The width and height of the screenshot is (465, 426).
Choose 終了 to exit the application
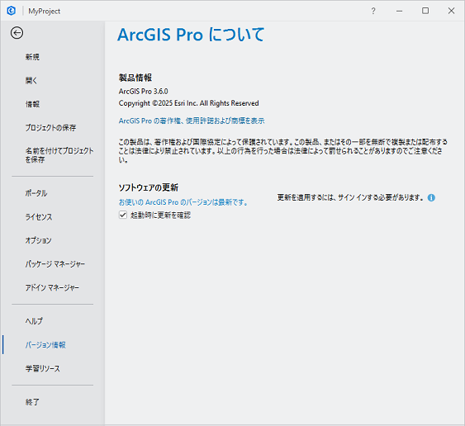click(x=32, y=402)
